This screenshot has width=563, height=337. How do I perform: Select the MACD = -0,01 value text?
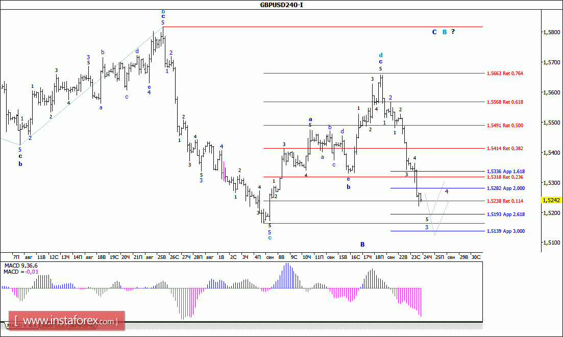coord(20,272)
